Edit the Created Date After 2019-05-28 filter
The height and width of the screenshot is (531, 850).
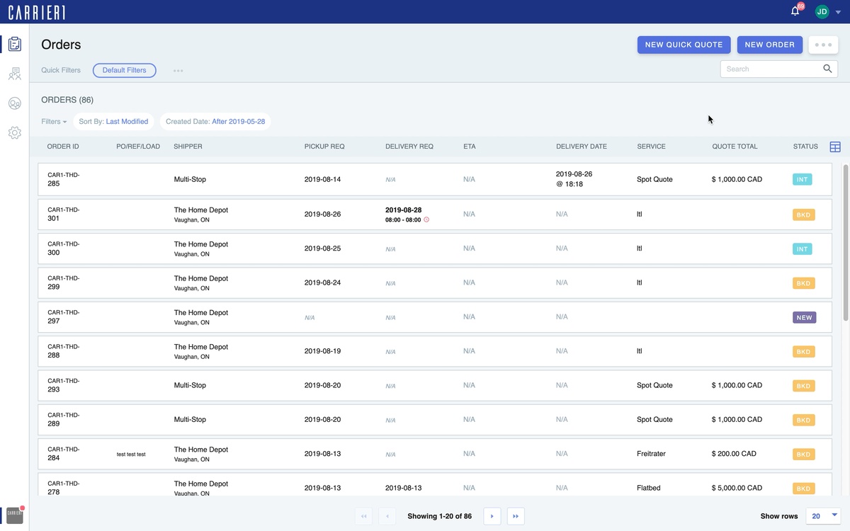pos(215,122)
